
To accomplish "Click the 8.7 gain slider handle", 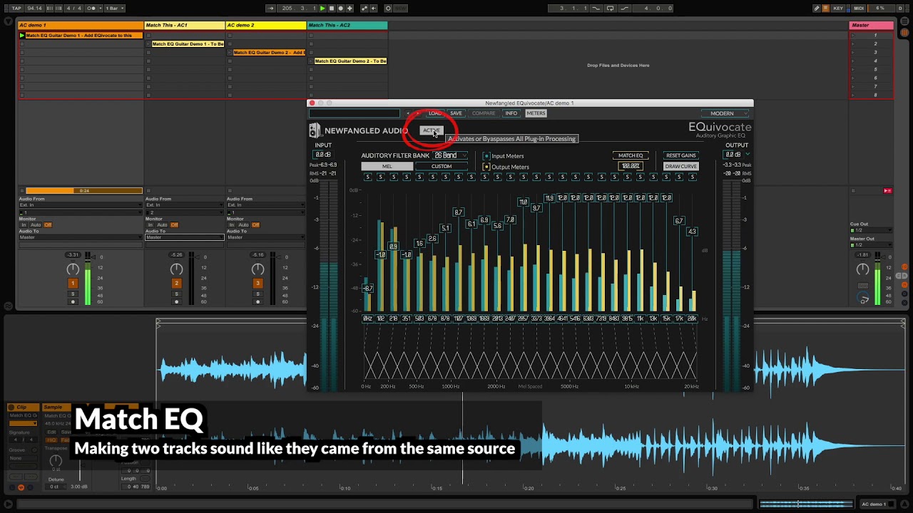I will (x=458, y=212).
